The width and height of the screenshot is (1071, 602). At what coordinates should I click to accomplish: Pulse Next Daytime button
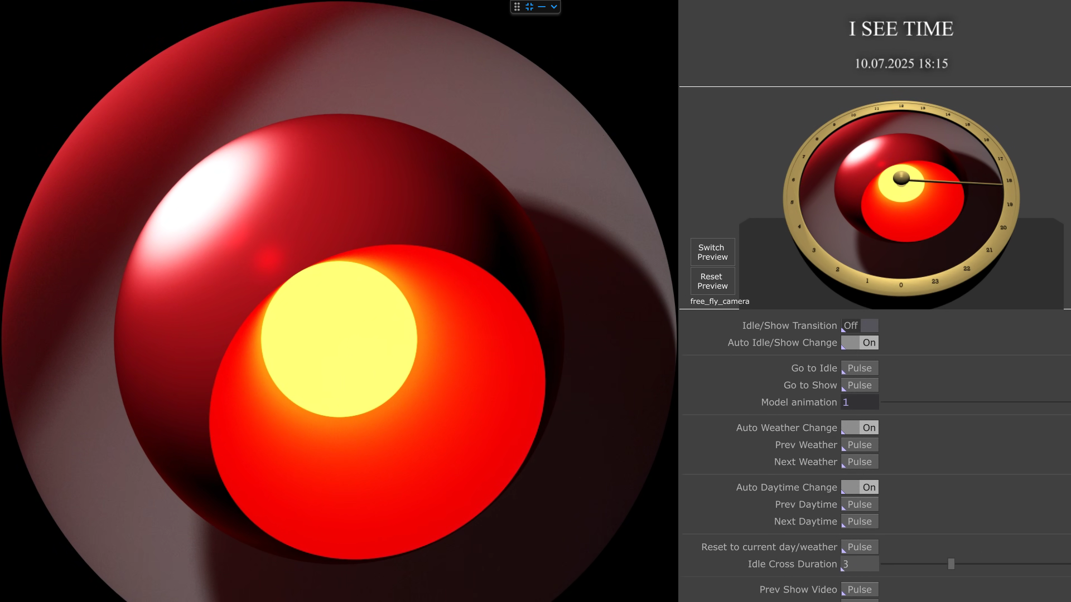860,522
